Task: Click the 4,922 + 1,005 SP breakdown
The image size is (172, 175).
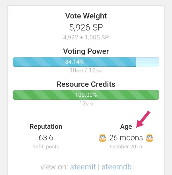Action: tap(86, 37)
